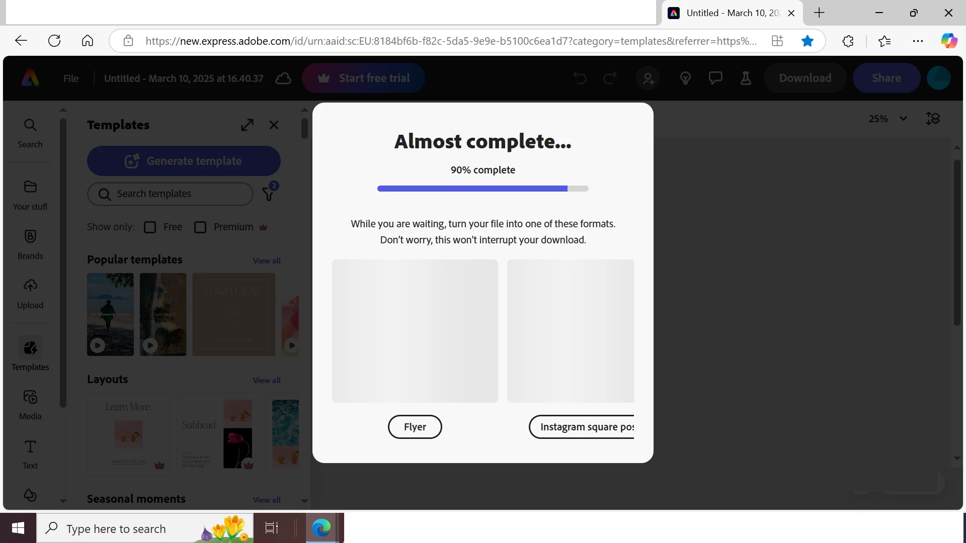View all Popular templates
The width and height of the screenshot is (966, 543).
(267, 260)
